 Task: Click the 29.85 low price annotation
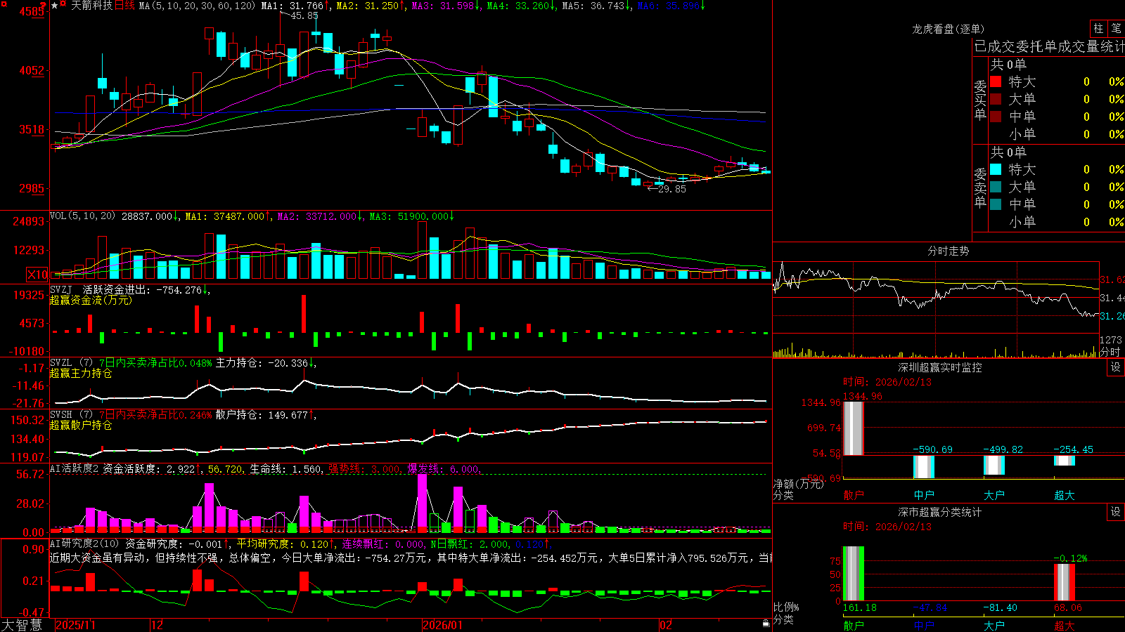click(671, 189)
